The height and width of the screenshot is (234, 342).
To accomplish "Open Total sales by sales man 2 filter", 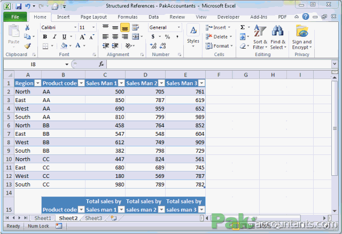I will (x=161, y=209).
